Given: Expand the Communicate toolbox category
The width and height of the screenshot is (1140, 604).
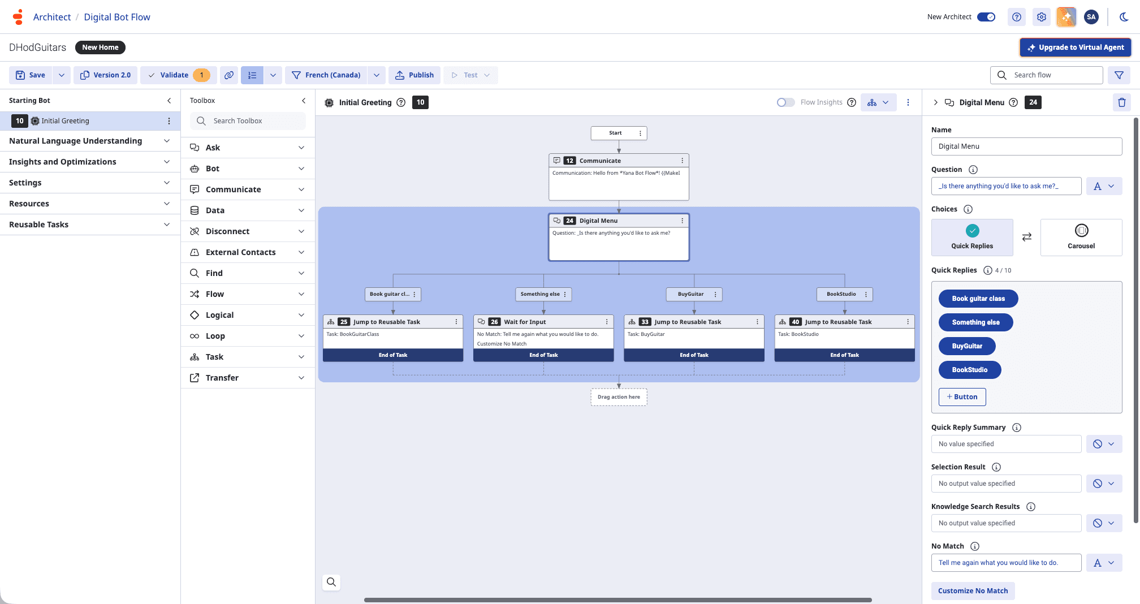Looking at the screenshot, I should tap(248, 189).
